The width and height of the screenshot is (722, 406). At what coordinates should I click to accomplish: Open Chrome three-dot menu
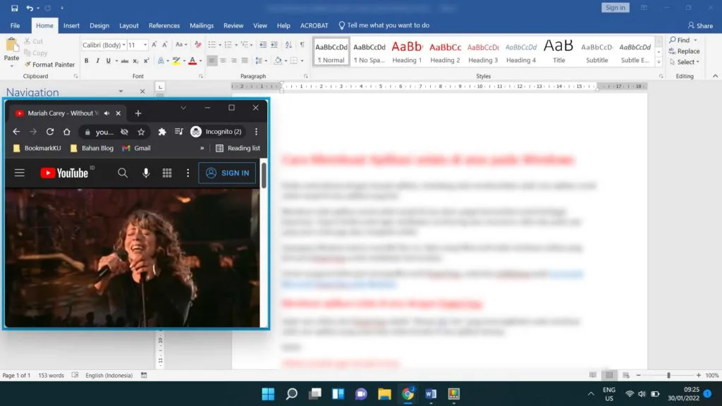pos(257,132)
